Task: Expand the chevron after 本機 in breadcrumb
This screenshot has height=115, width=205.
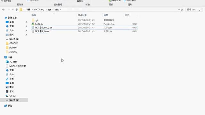Action: coord(32,10)
